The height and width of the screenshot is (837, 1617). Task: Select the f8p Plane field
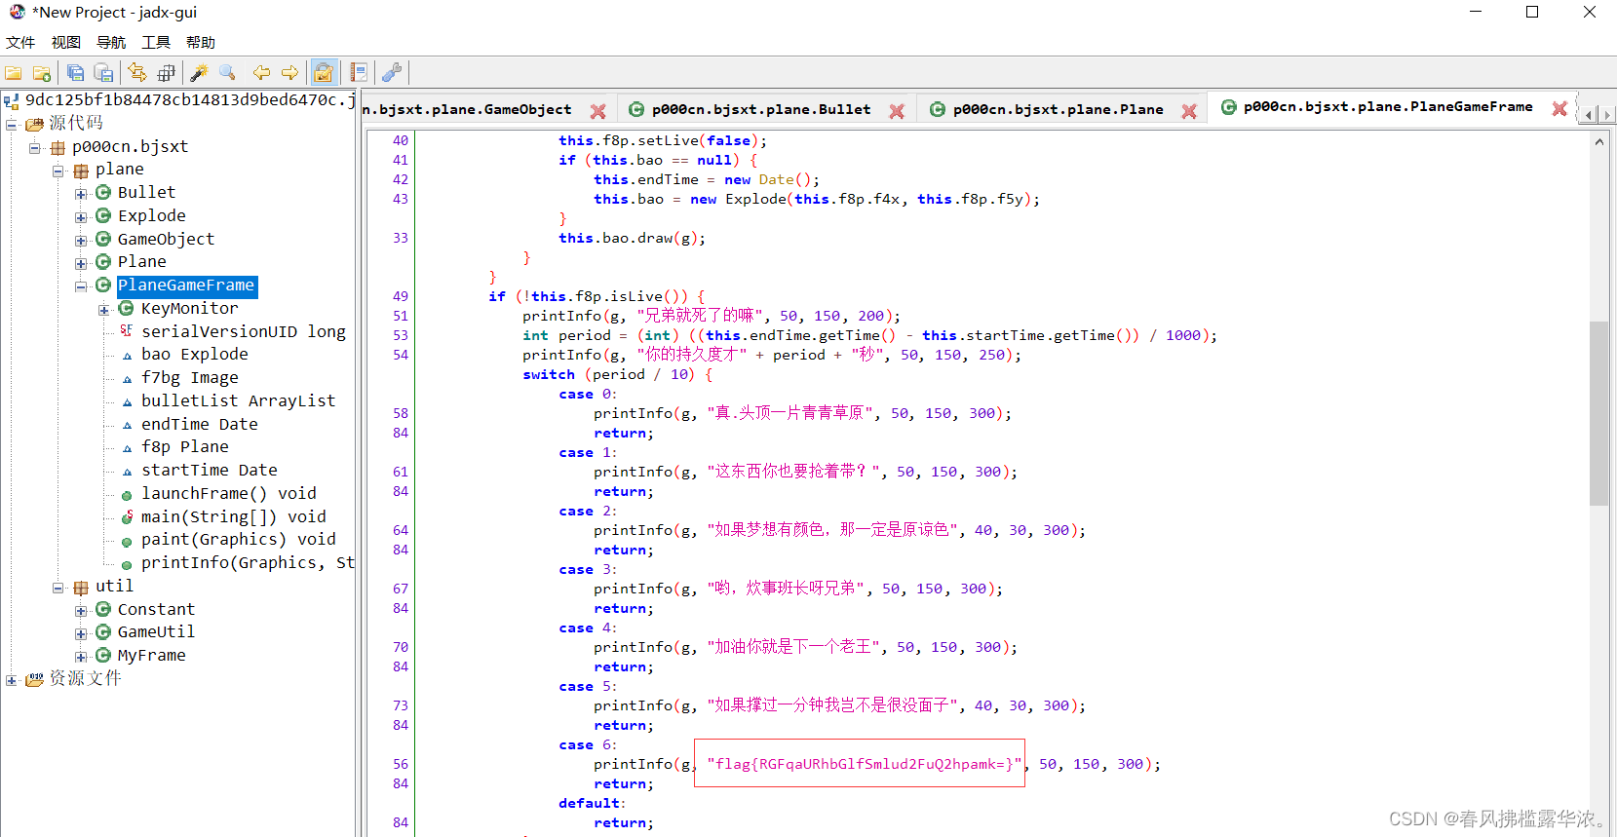[x=184, y=446]
